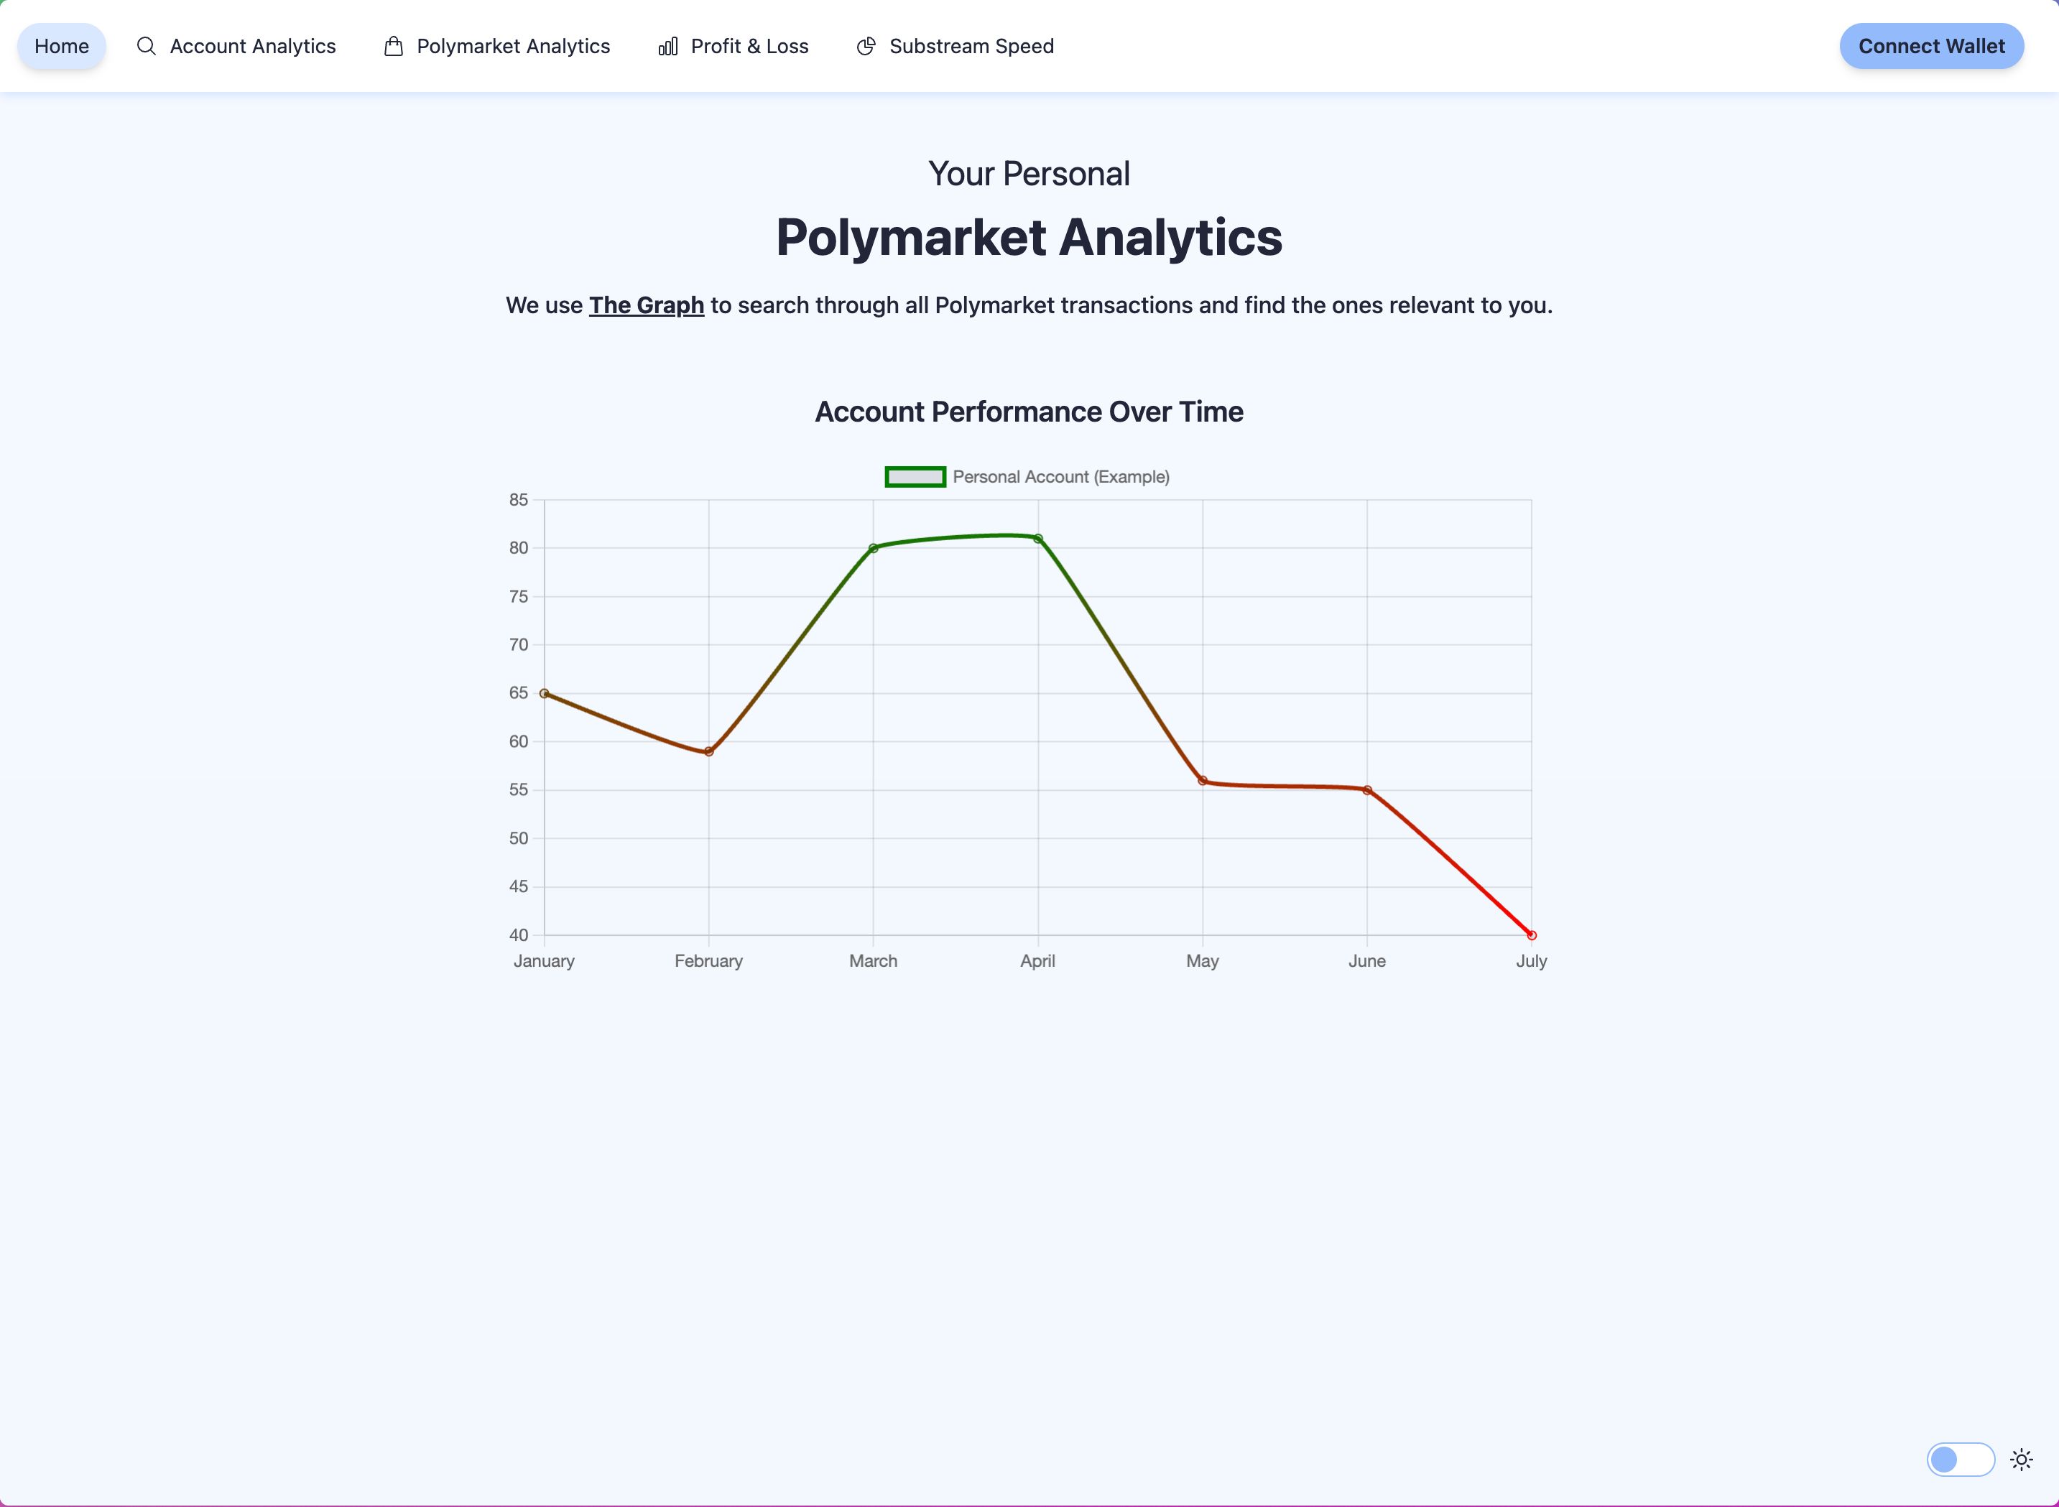Screen dimensions: 2059x1507
Task: Open the Polymarket Analytics nav item
Action: (x=497, y=45)
